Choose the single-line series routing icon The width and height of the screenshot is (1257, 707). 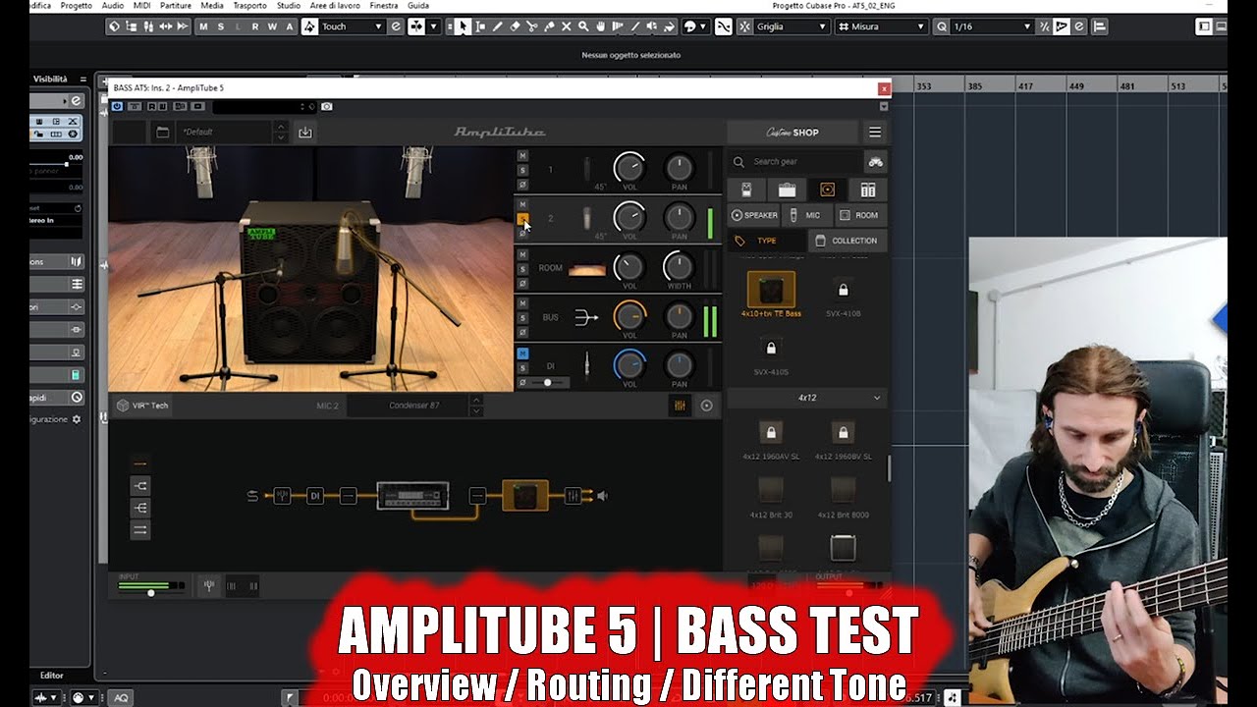[139, 462]
